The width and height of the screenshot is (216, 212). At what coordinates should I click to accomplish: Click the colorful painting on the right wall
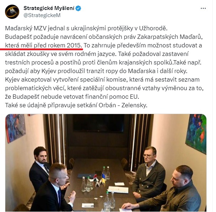tap(196, 134)
